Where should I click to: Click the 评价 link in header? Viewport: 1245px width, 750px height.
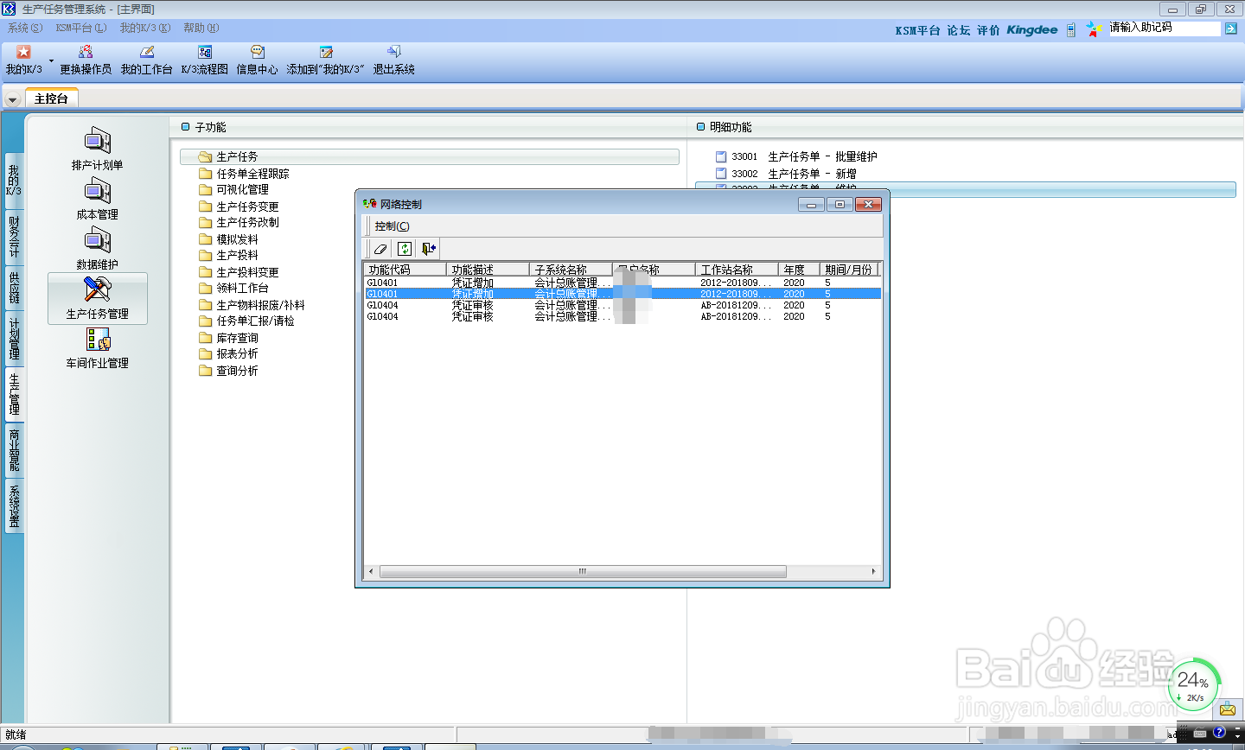click(x=988, y=30)
